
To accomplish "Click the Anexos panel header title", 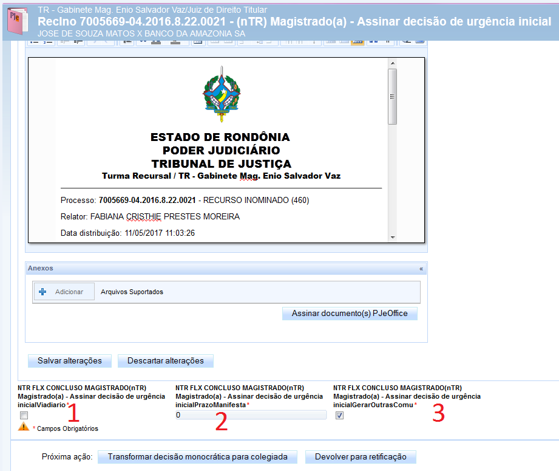I will click(41, 268).
